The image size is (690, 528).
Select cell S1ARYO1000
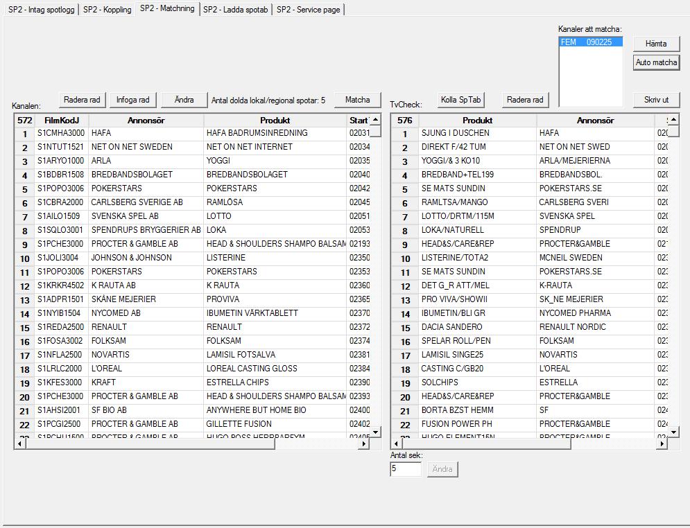coord(61,161)
